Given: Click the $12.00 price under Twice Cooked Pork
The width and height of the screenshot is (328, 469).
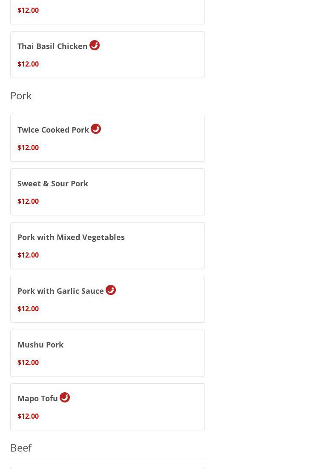Looking at the screenshot, I should click(x=28, y=148).
